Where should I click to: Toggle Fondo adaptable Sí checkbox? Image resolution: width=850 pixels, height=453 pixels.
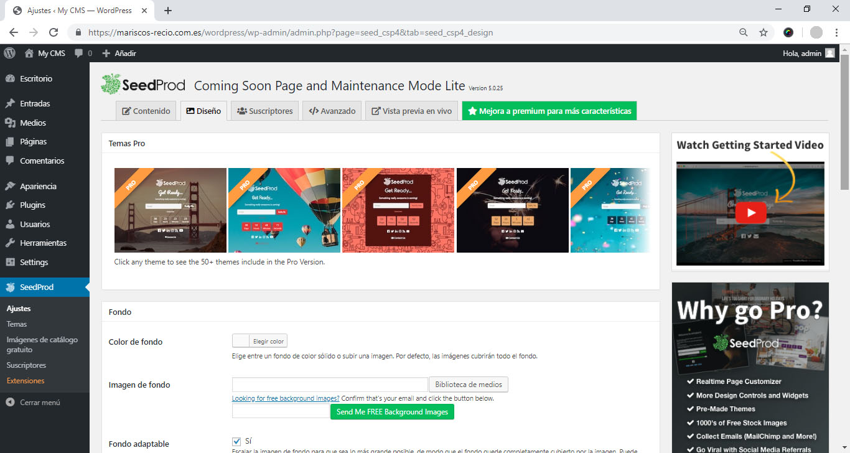[x=236, y=441]
